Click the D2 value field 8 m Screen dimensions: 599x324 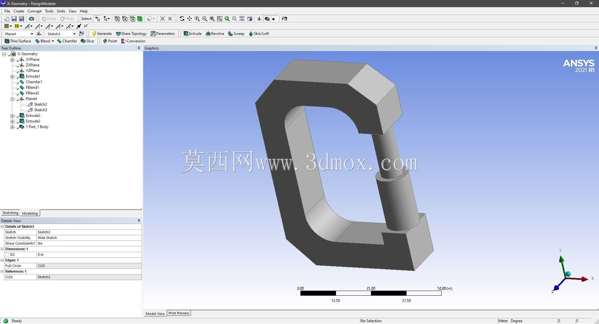pyautogui.click(x=89, y=255)
